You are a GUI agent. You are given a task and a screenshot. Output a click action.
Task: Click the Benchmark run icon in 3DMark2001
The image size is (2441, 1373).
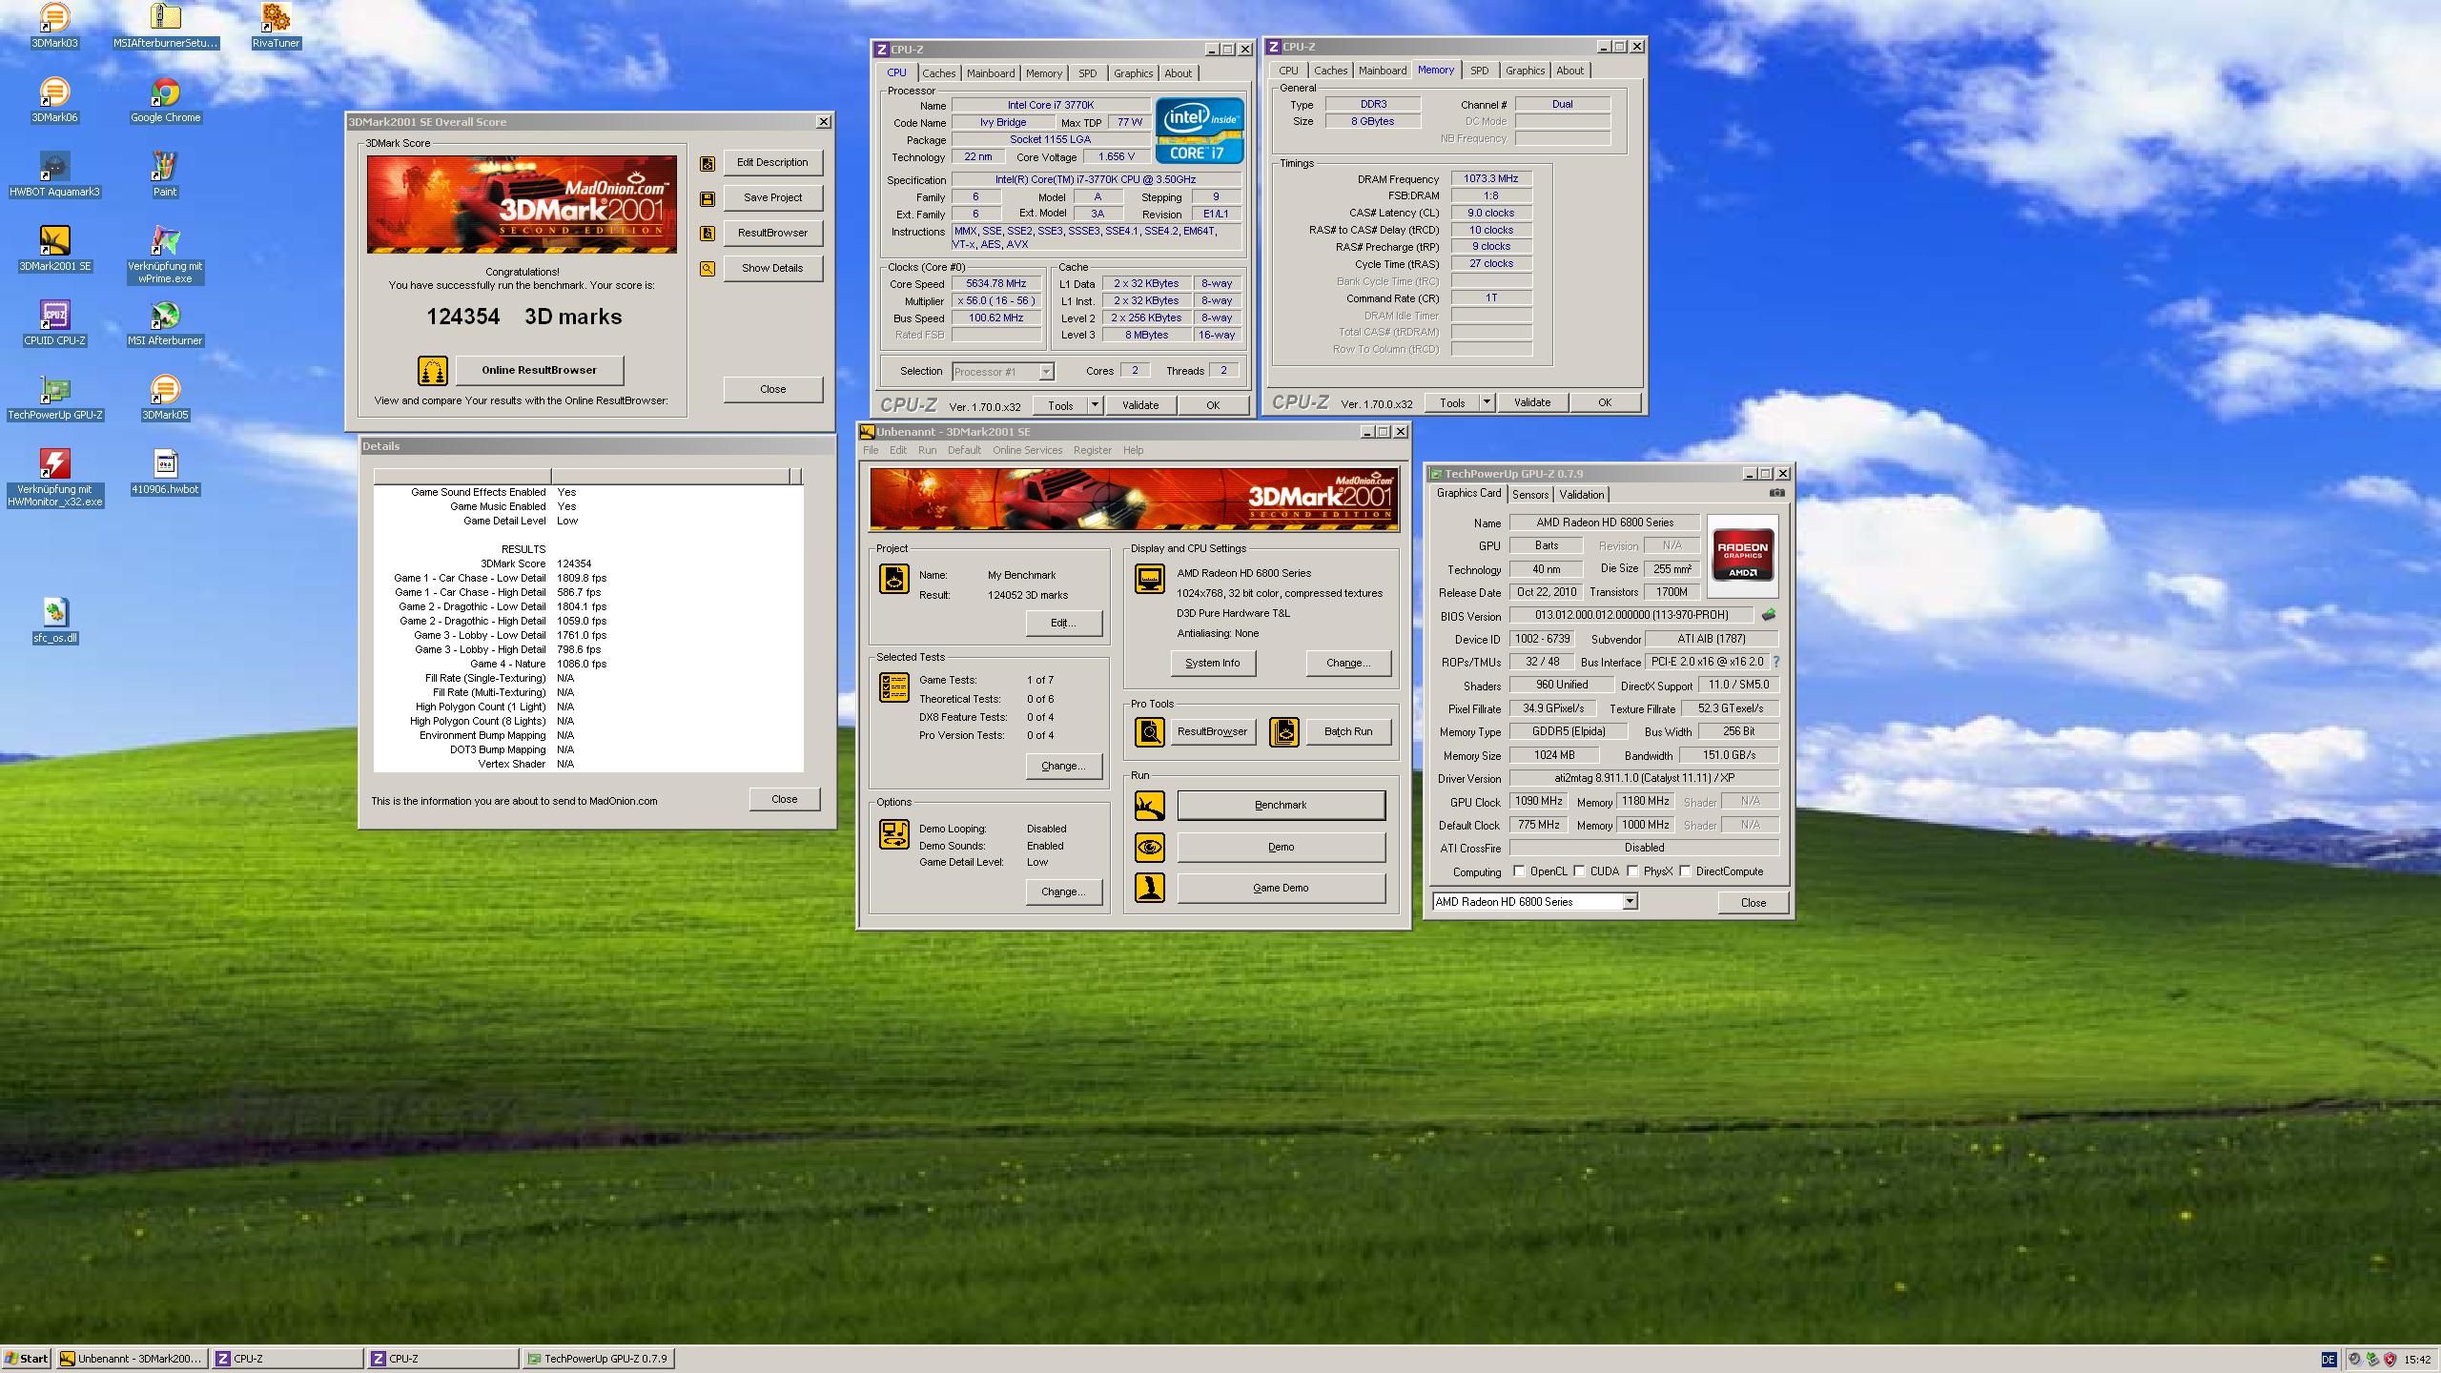pos(1149,806)
